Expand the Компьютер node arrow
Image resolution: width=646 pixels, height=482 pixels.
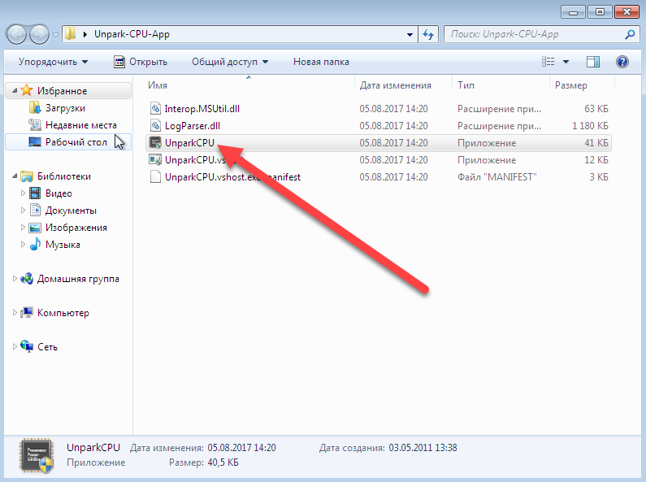[x=15, y=313]
